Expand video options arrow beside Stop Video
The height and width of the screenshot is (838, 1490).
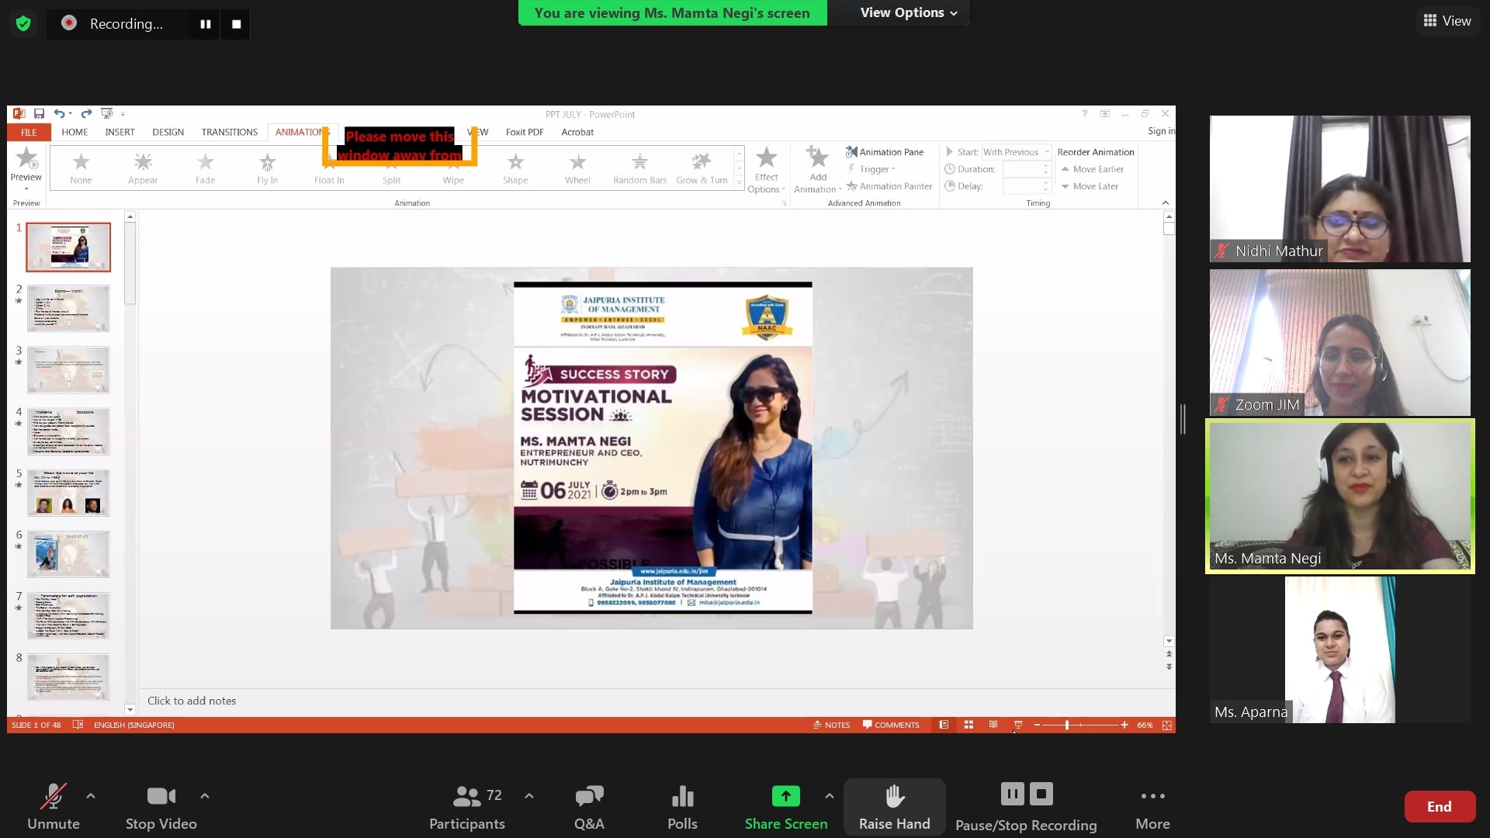click(205, 795)
